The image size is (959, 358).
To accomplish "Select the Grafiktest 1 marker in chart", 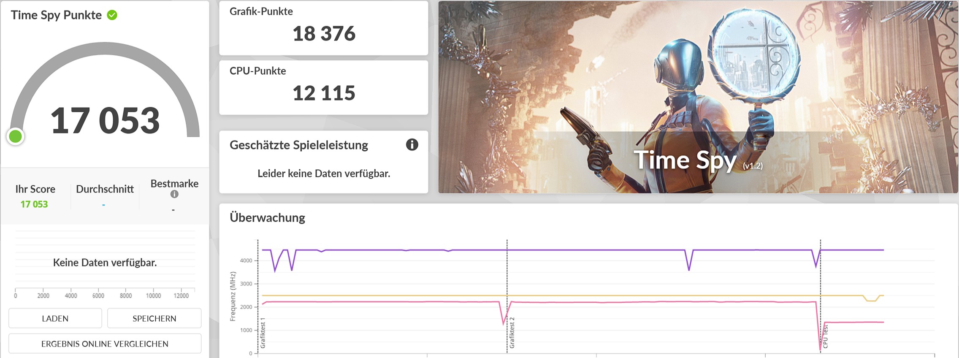I will (263, 333).
